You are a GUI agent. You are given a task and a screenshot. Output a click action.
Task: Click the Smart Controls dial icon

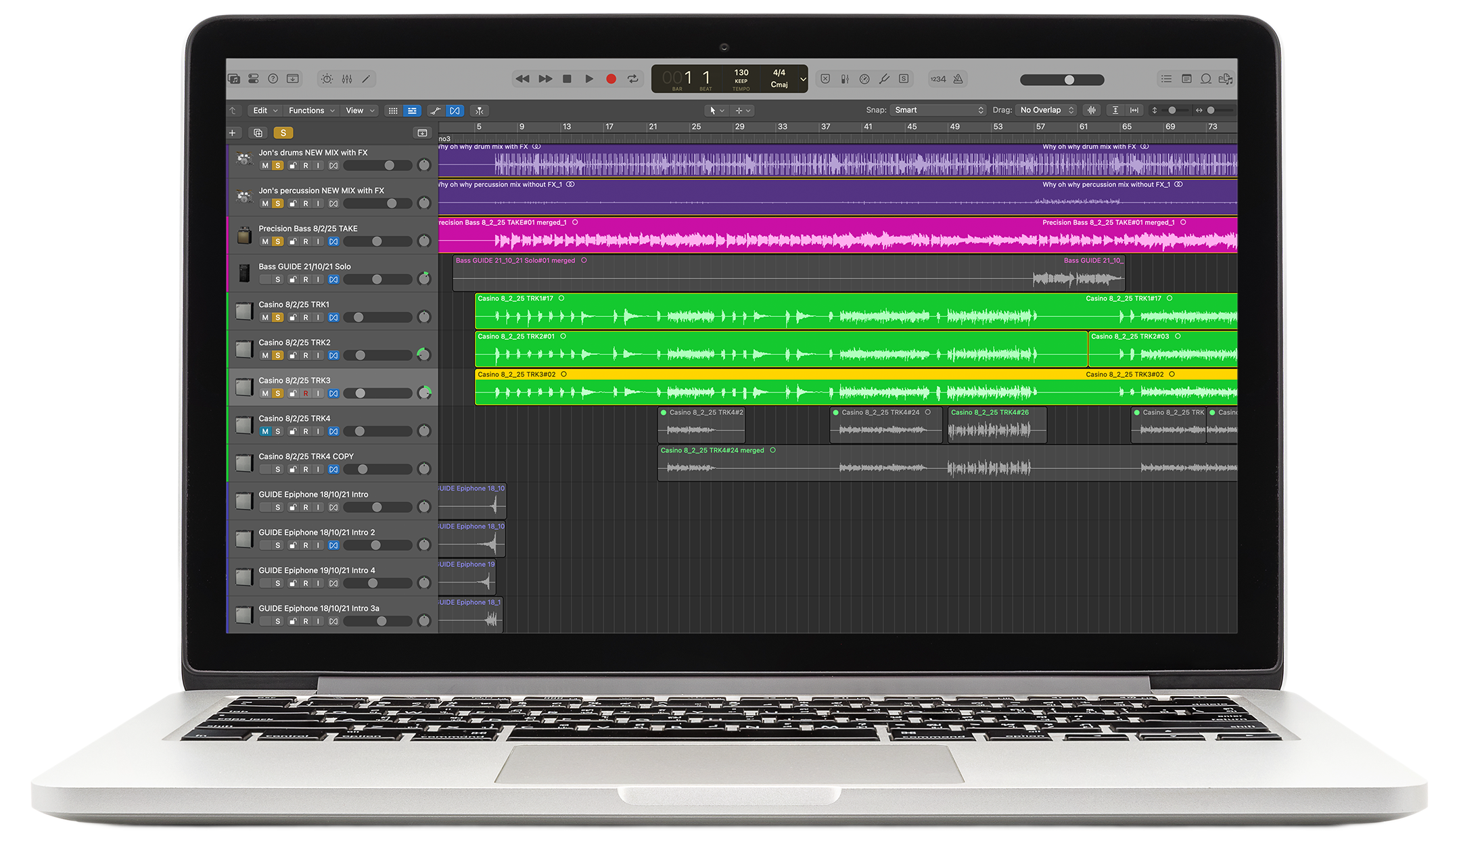tap(327, 79)
